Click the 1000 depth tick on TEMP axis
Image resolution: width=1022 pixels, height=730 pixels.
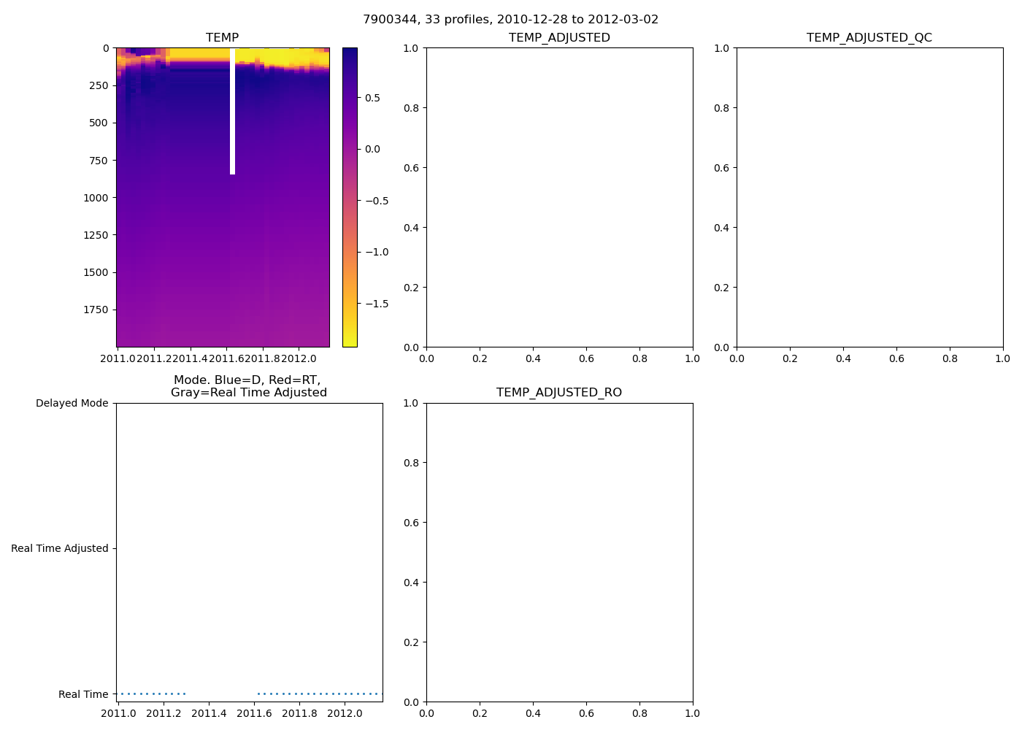[x=95, y=198]
